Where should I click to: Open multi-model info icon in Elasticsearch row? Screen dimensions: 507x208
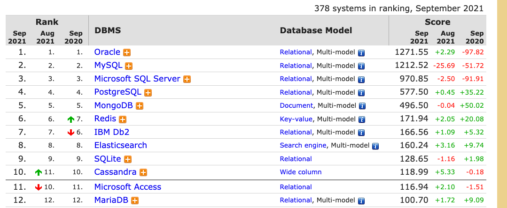(375, 146)
